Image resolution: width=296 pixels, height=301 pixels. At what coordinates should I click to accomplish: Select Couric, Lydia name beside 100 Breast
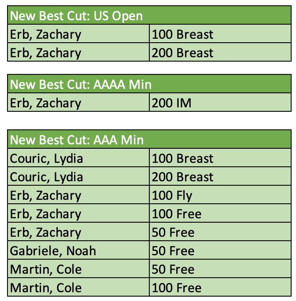(46, 158)
